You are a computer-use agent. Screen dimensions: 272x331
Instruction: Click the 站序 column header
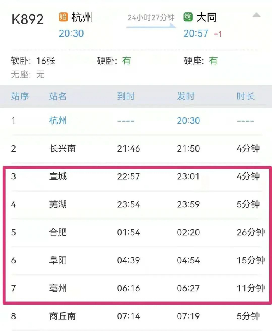(x=20, y=96)
